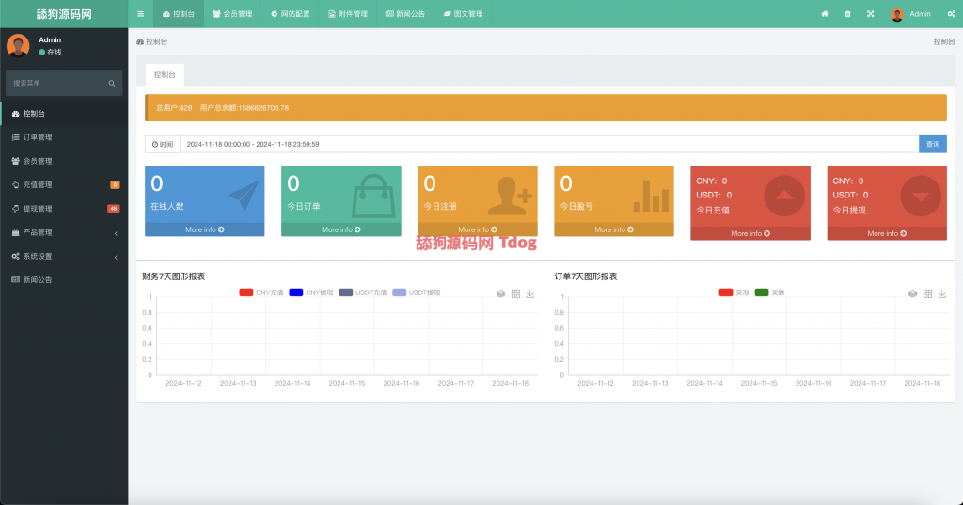Select the 控制台 tab in content panel
Screen dimensions: 963x505
(x=165, y=74)
